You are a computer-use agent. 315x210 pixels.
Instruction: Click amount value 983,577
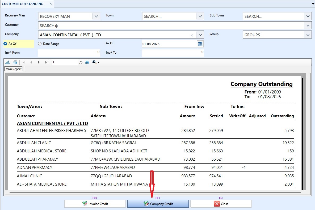click(188, 176)
